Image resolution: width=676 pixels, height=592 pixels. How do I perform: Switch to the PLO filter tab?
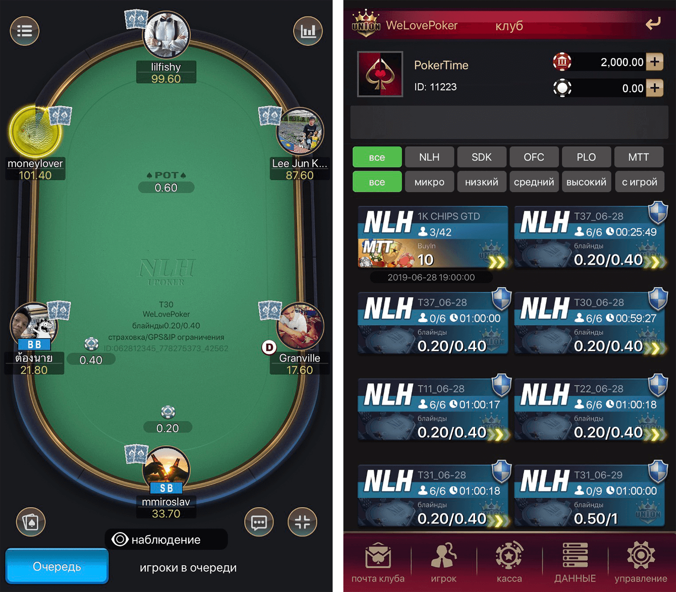coord(586,157)
